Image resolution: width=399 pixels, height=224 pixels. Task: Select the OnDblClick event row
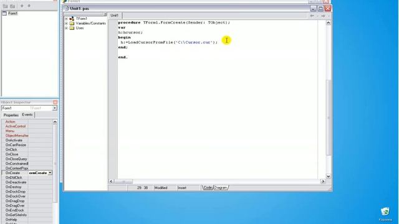point(27,177)
